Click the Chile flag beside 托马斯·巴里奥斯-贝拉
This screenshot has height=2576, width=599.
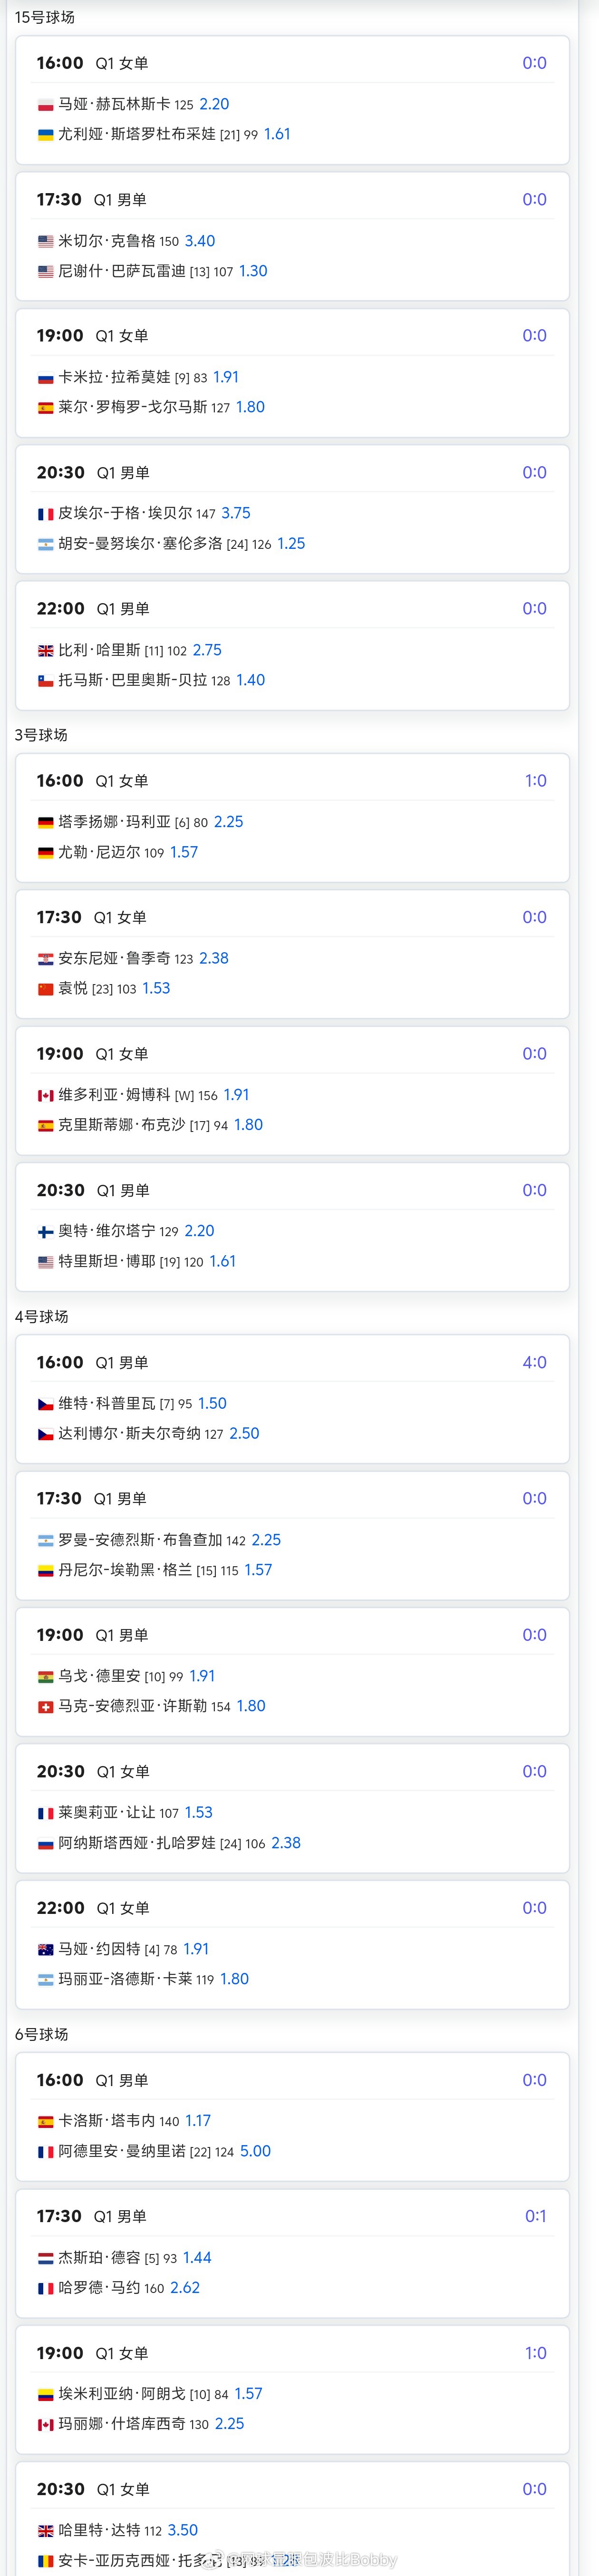45,681
